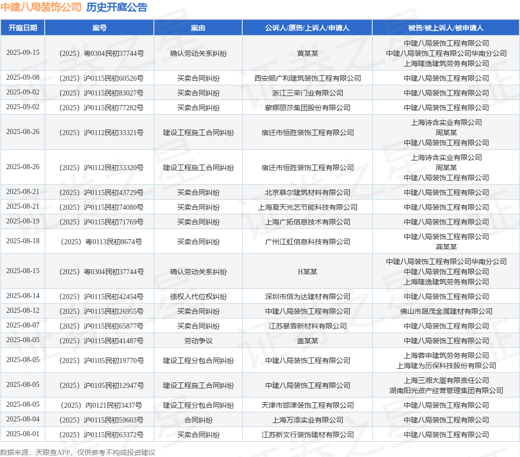Click plaintiff 北京慕尔建筑材料有限公司
The image size is (520, 457).
pos(307,192)
